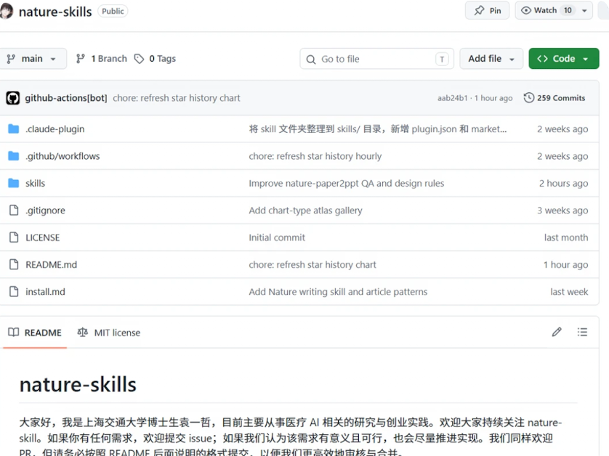Click the .gitignore file icon
The width and height of the screenshot is (609, 456).
[x=14, y=211]
